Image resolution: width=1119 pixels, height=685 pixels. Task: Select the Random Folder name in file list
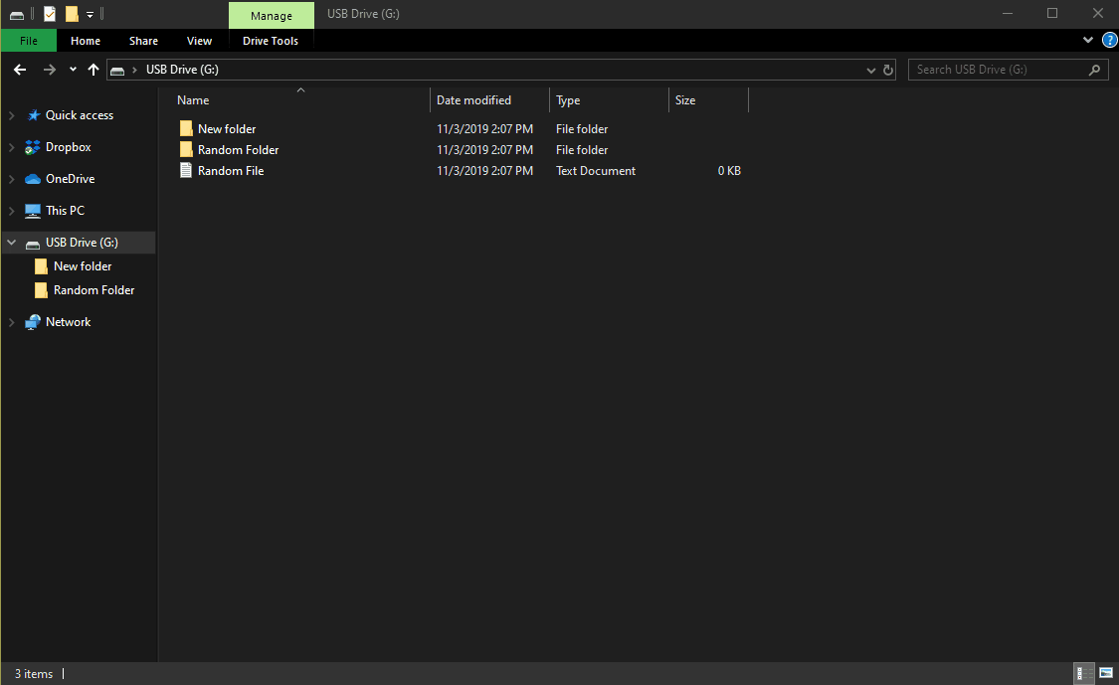pos(238,150)
